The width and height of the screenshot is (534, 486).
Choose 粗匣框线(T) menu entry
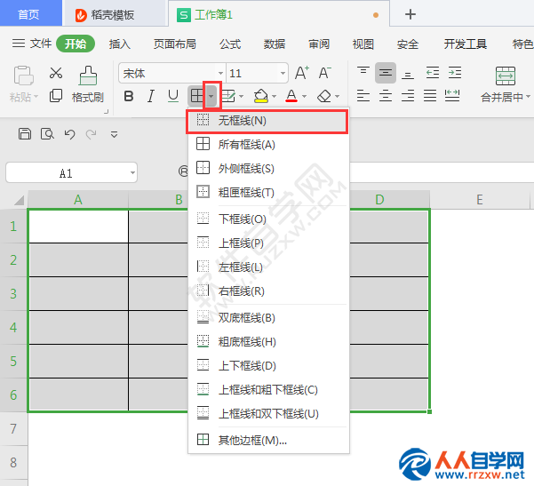pyautogui.click(x=268, y=193)
